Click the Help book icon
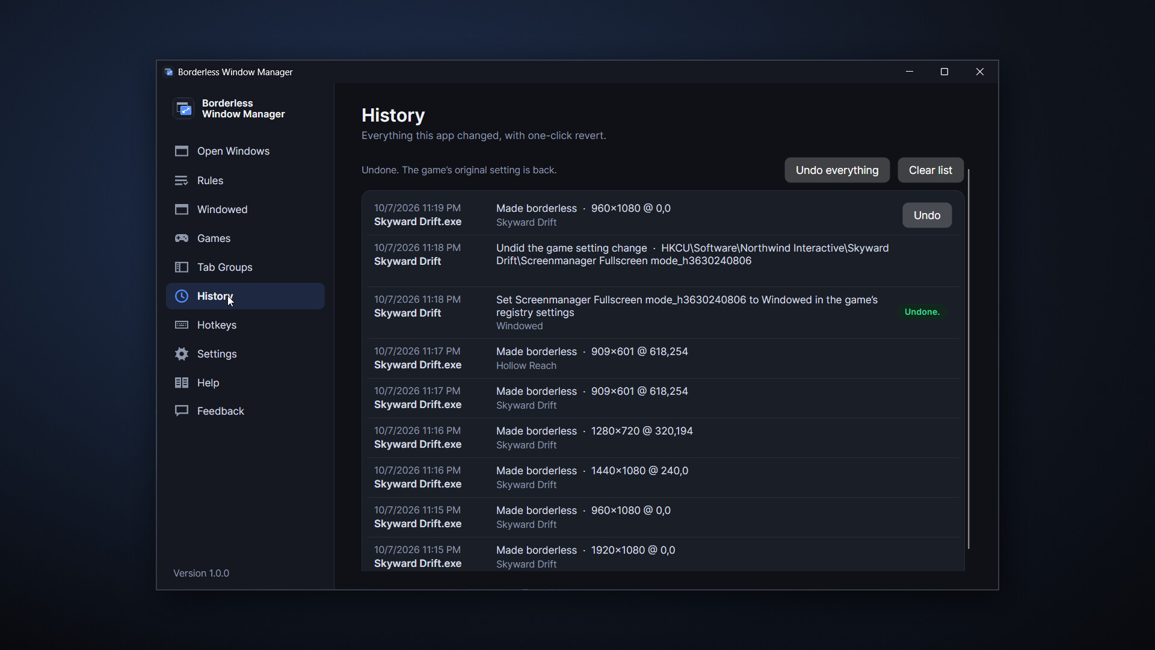 coord(182,383)
